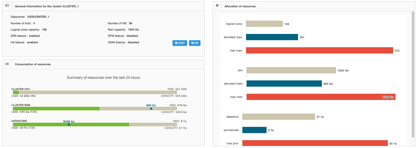
Task: Click the 9208 Go marker on Datastore bar
Action: point(69,125)
